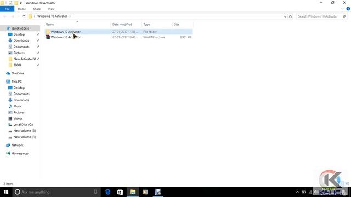Open Local Disk (C:)
Viewport: 351px width, 197px height.
23,125
